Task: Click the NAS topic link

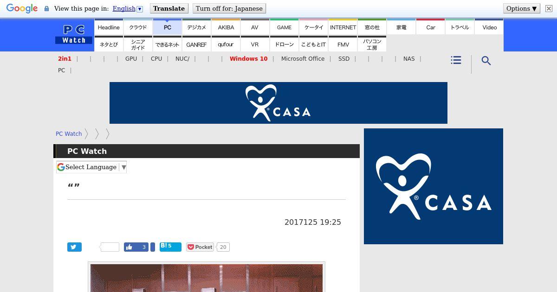Action: pyautogui.click(x=409, y=59)
